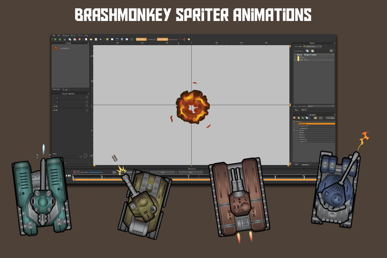Tick the checkbox beside the x property
387x258 pixels.
click(x=87, y=98)
